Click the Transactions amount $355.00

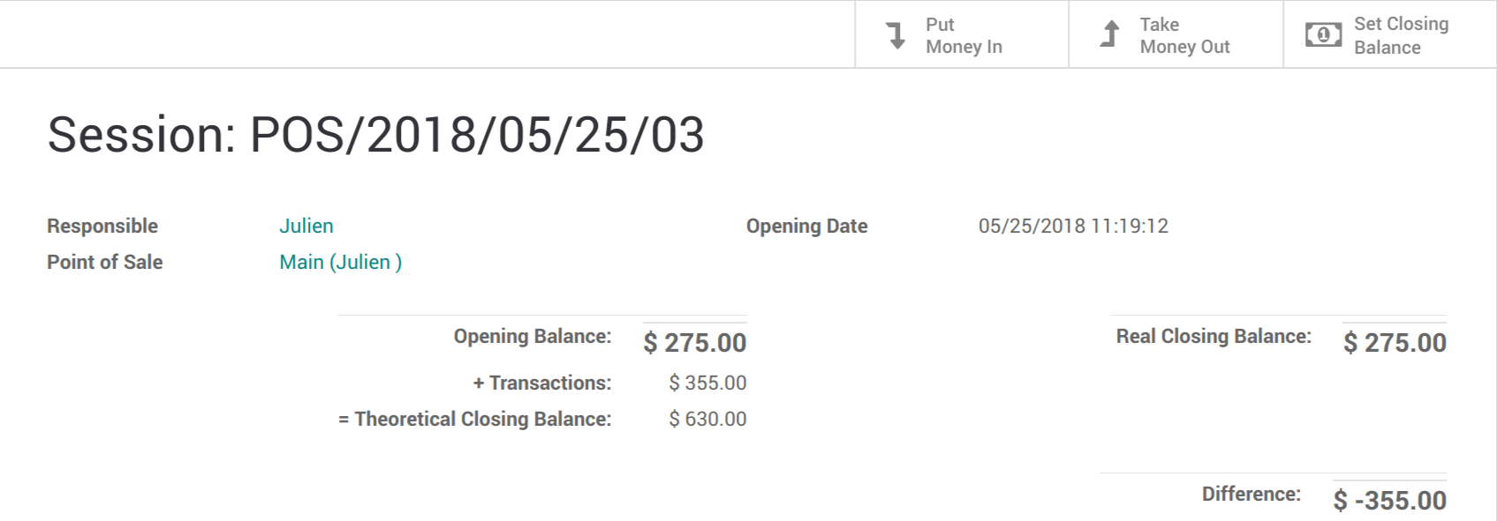707,383
